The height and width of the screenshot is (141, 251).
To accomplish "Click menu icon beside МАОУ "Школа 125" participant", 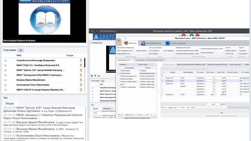I will point(5,70).
